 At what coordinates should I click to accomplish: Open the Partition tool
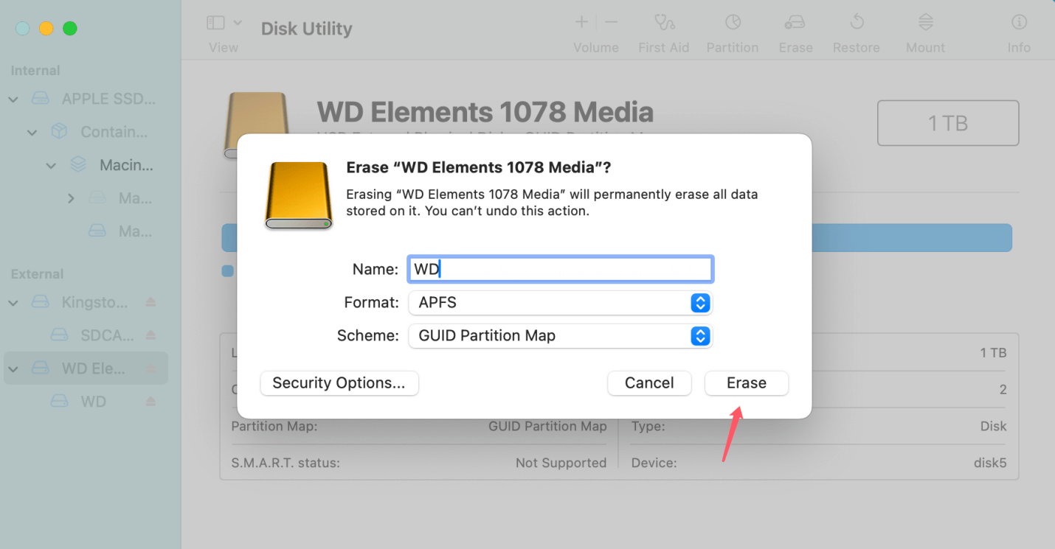tap(732, 29)
